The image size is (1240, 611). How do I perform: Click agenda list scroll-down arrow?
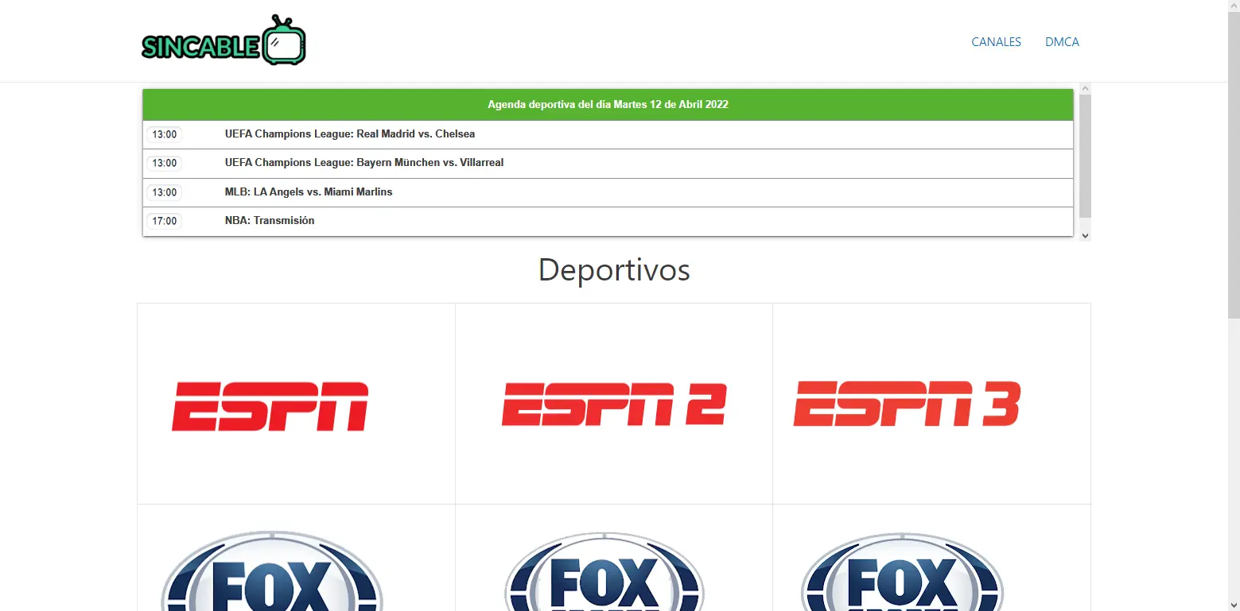click(1085, 236)
